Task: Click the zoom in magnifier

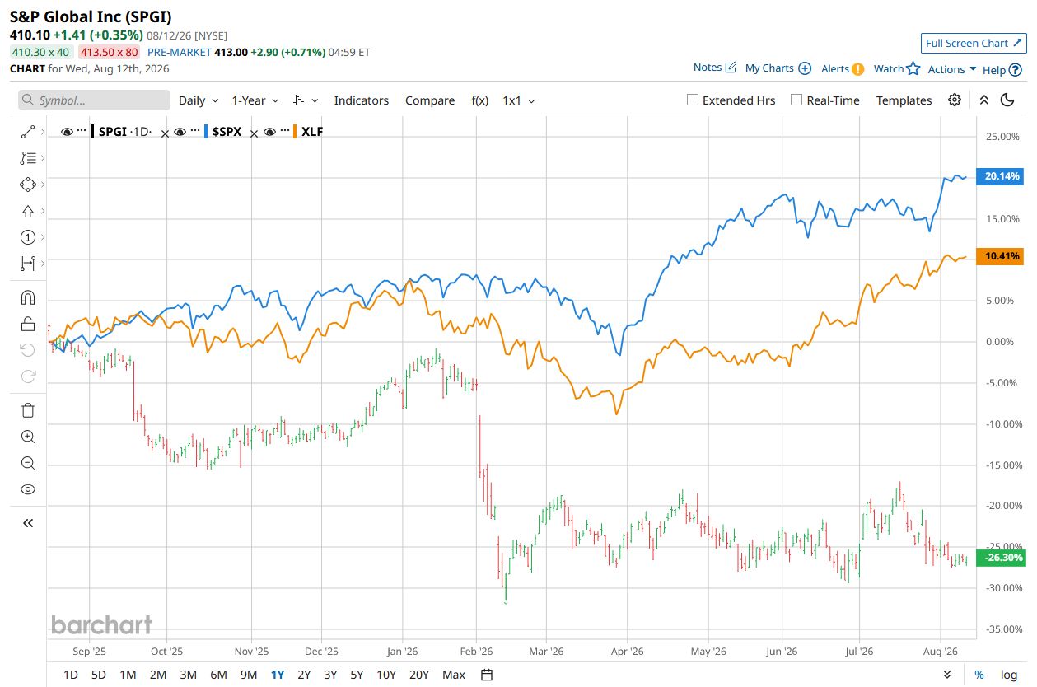Action: click(27, 437)
